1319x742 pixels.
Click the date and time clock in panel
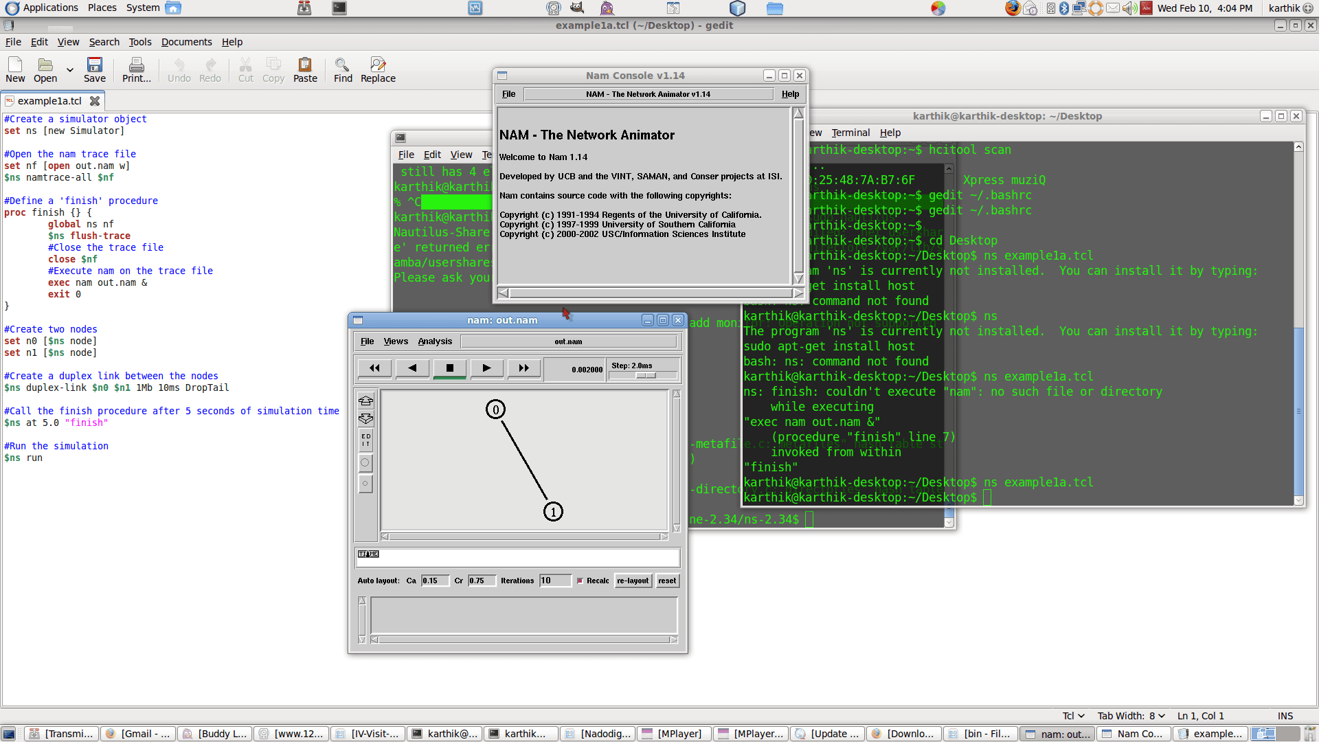click(x=1205, y=8)
